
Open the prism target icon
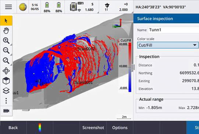[107, 7]
